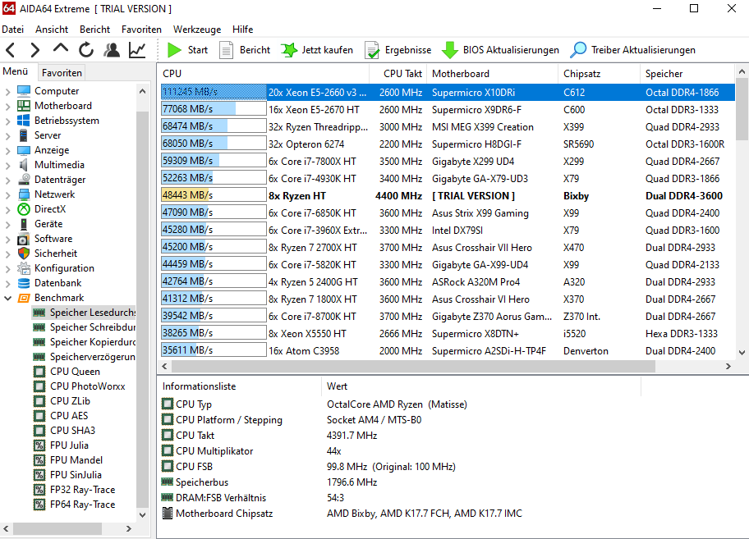Open the Werkzeuge menu
749x539 pixels.
point(197,29)
